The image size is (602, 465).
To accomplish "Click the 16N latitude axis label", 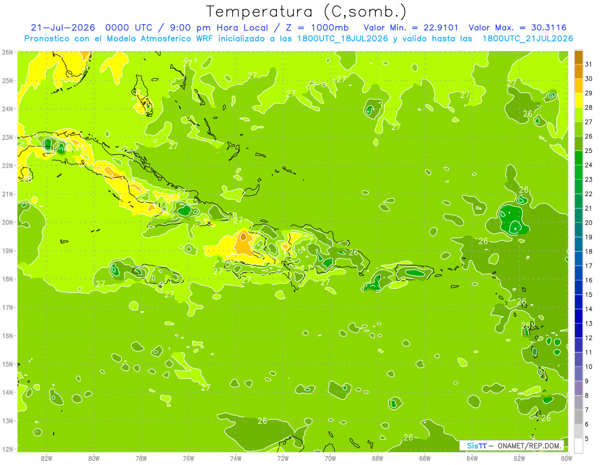I will [8, 336].
